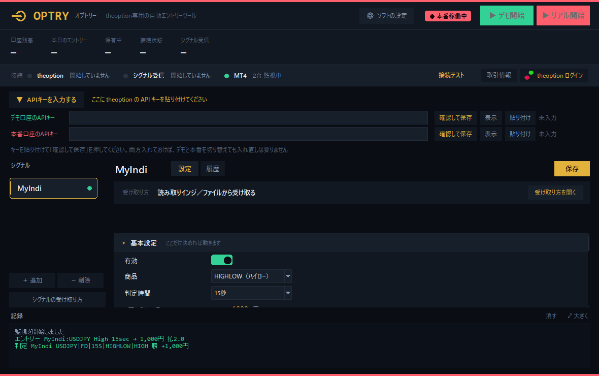Collapse the APIキーを入力する section

point(47,100)
